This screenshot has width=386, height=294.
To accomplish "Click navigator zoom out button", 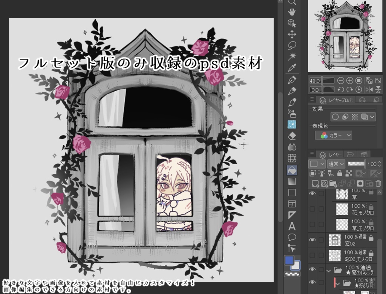I will (341, 81).
